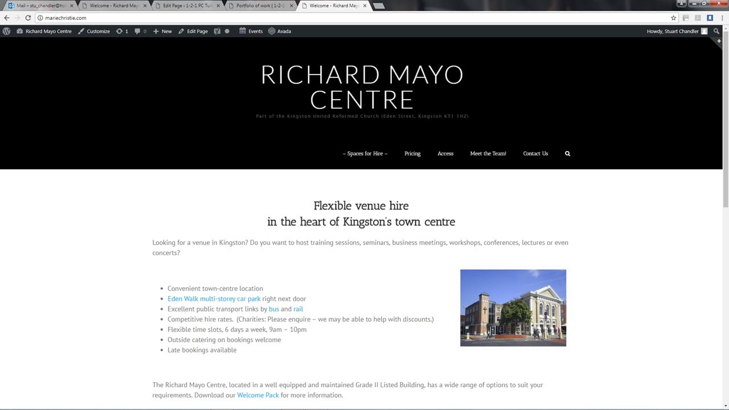
Task: Click the site navigation search icon
Action: [567, 154]
